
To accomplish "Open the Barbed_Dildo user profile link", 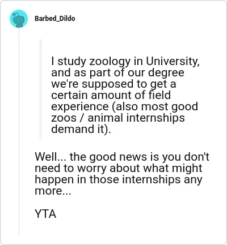I will 55,19.
